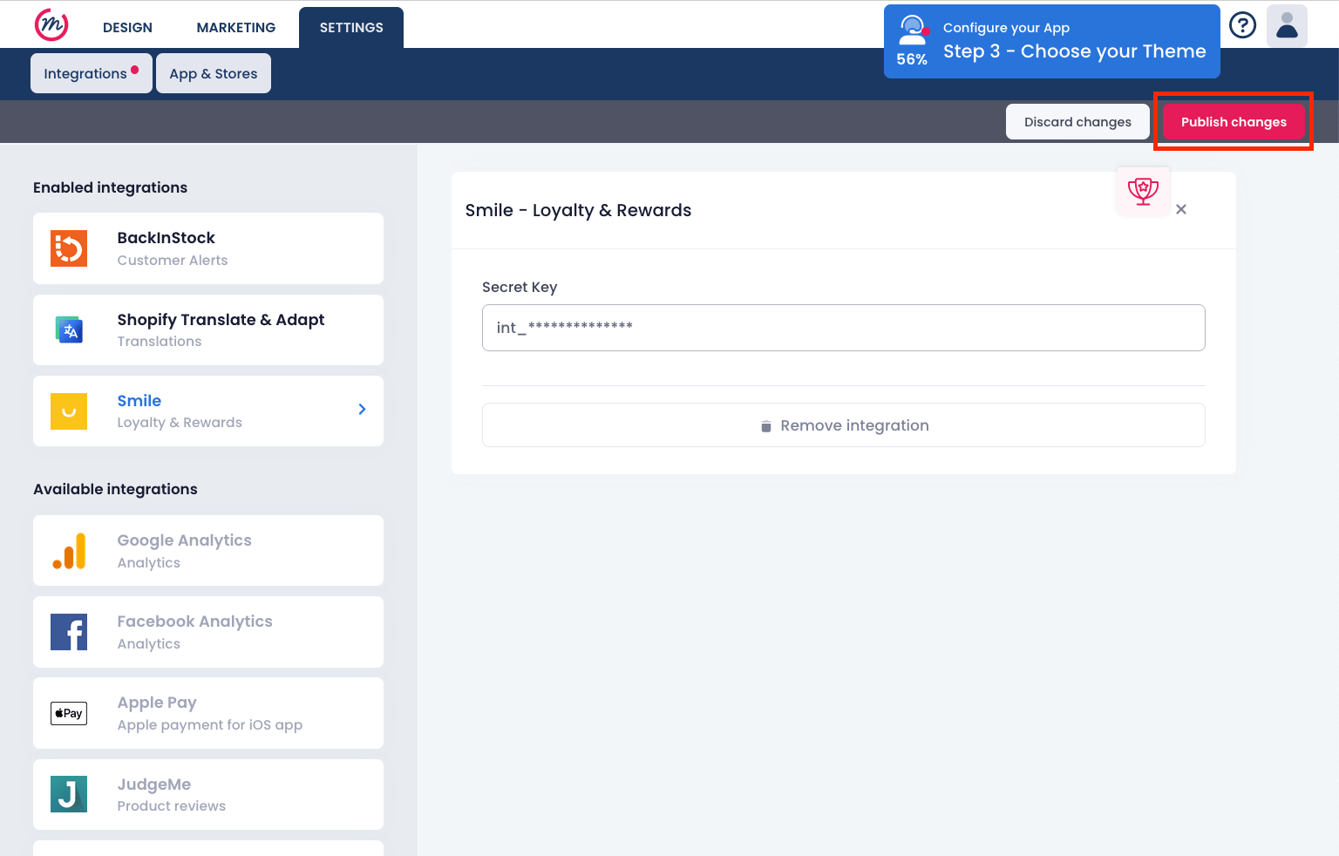Click the Available integrations heading

coord(115,489)
